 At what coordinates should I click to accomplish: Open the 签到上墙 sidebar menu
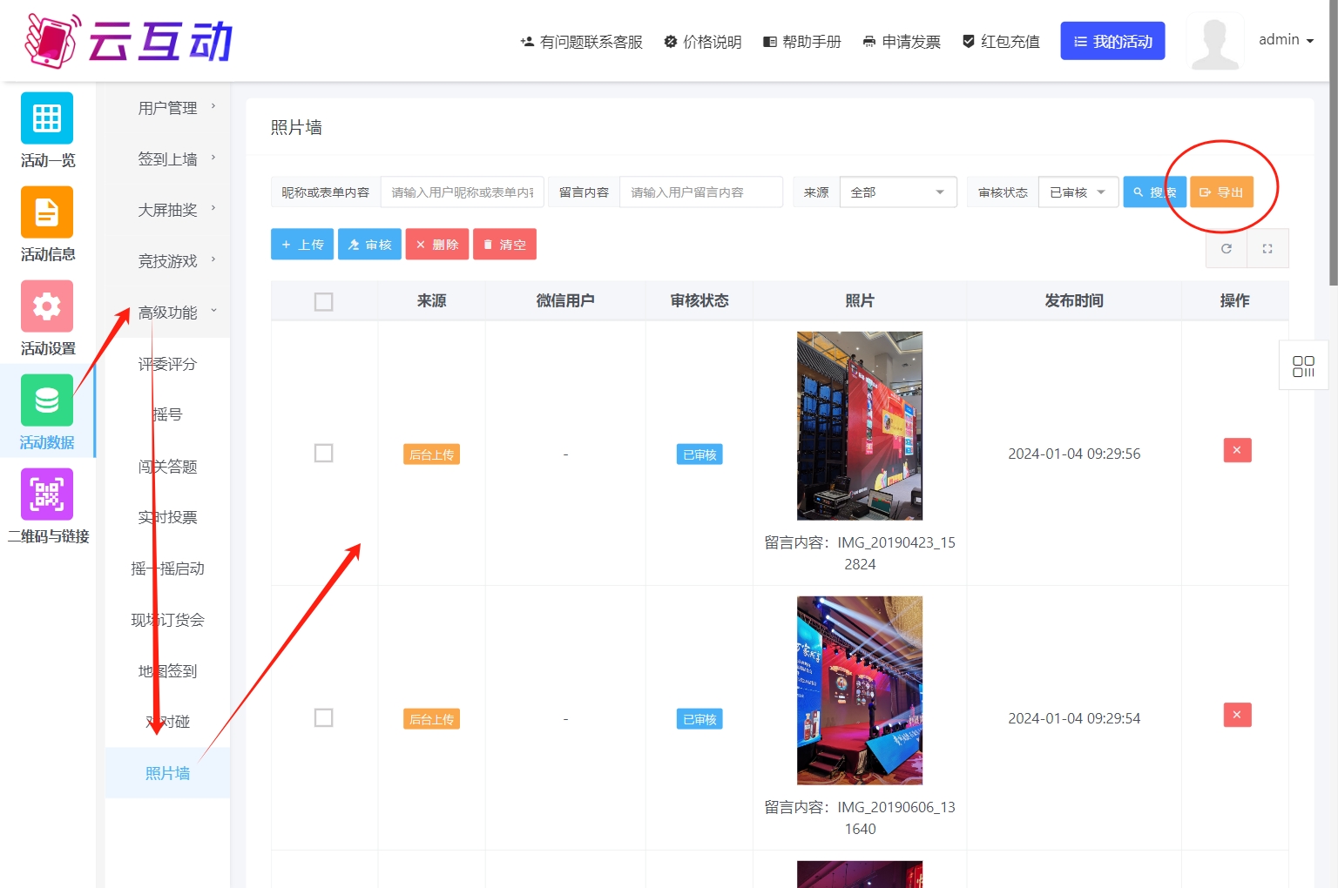[x=168, y=159]
